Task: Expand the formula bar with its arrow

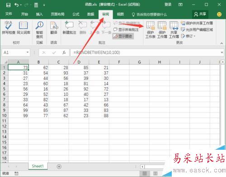Action: [222, 52]
